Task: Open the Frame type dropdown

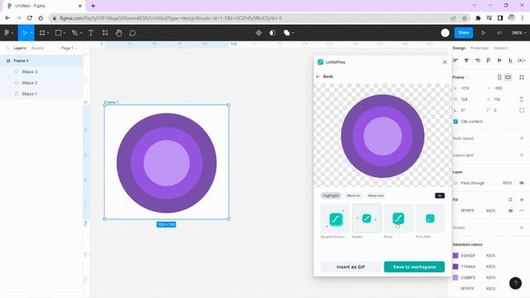Action: [460, 77]
